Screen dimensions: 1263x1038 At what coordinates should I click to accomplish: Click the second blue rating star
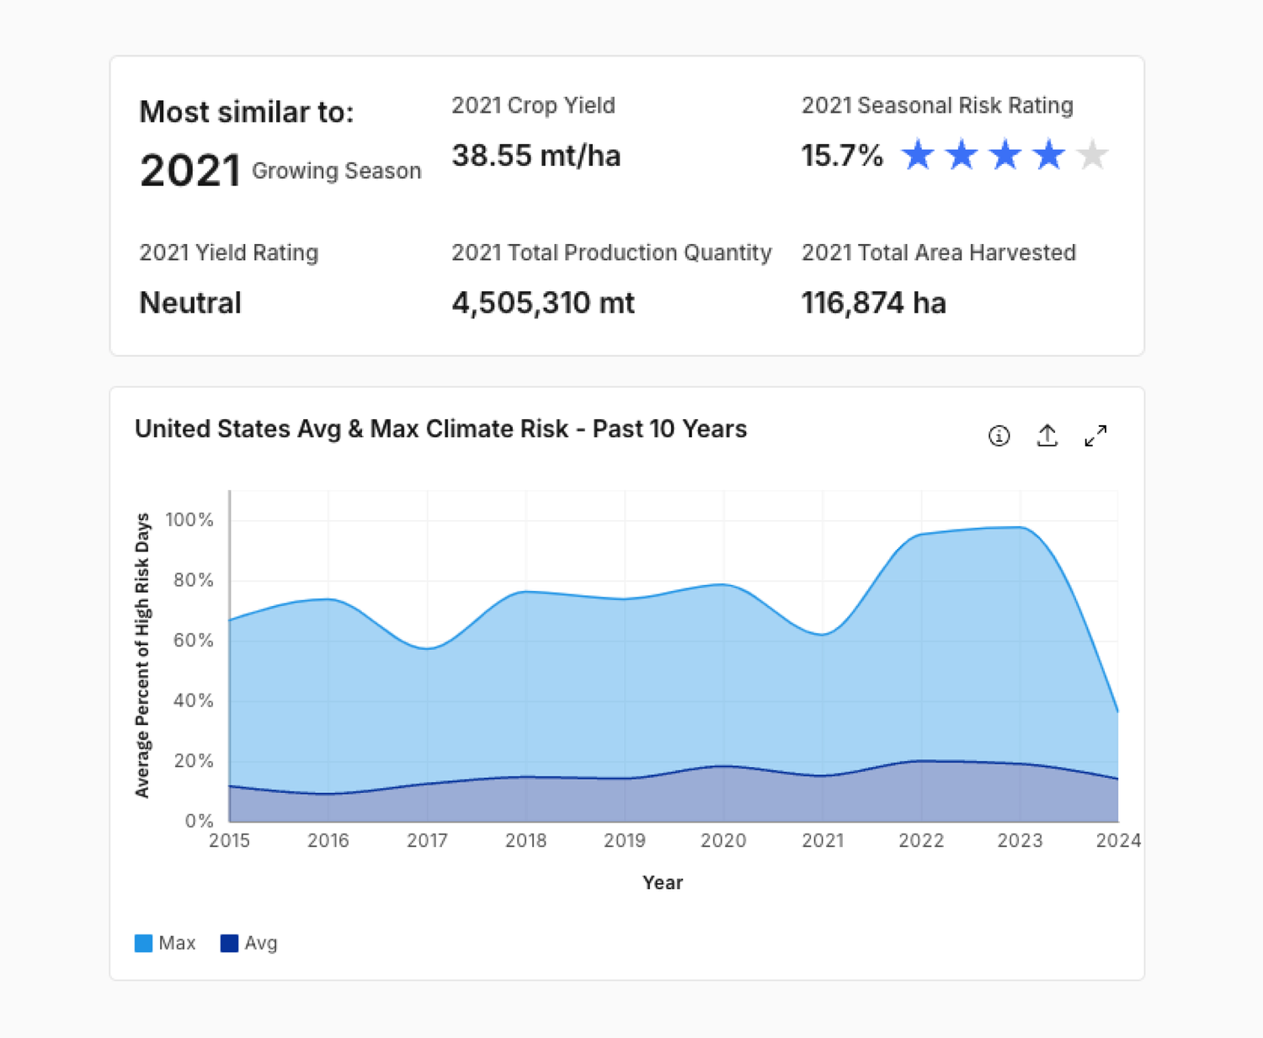coord(962,155)
